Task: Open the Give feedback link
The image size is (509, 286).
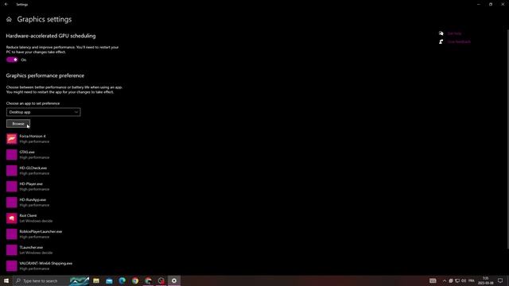Action: point(459,42)
